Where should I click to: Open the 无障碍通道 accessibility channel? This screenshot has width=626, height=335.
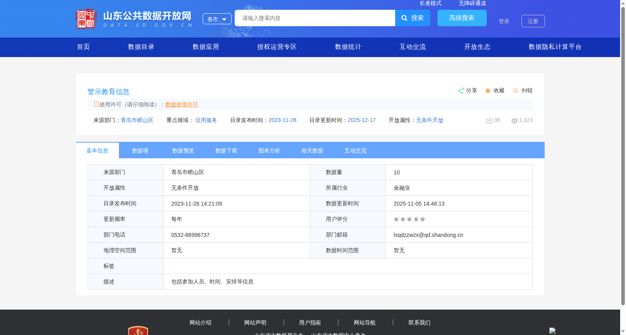click(x=473, y=3)
